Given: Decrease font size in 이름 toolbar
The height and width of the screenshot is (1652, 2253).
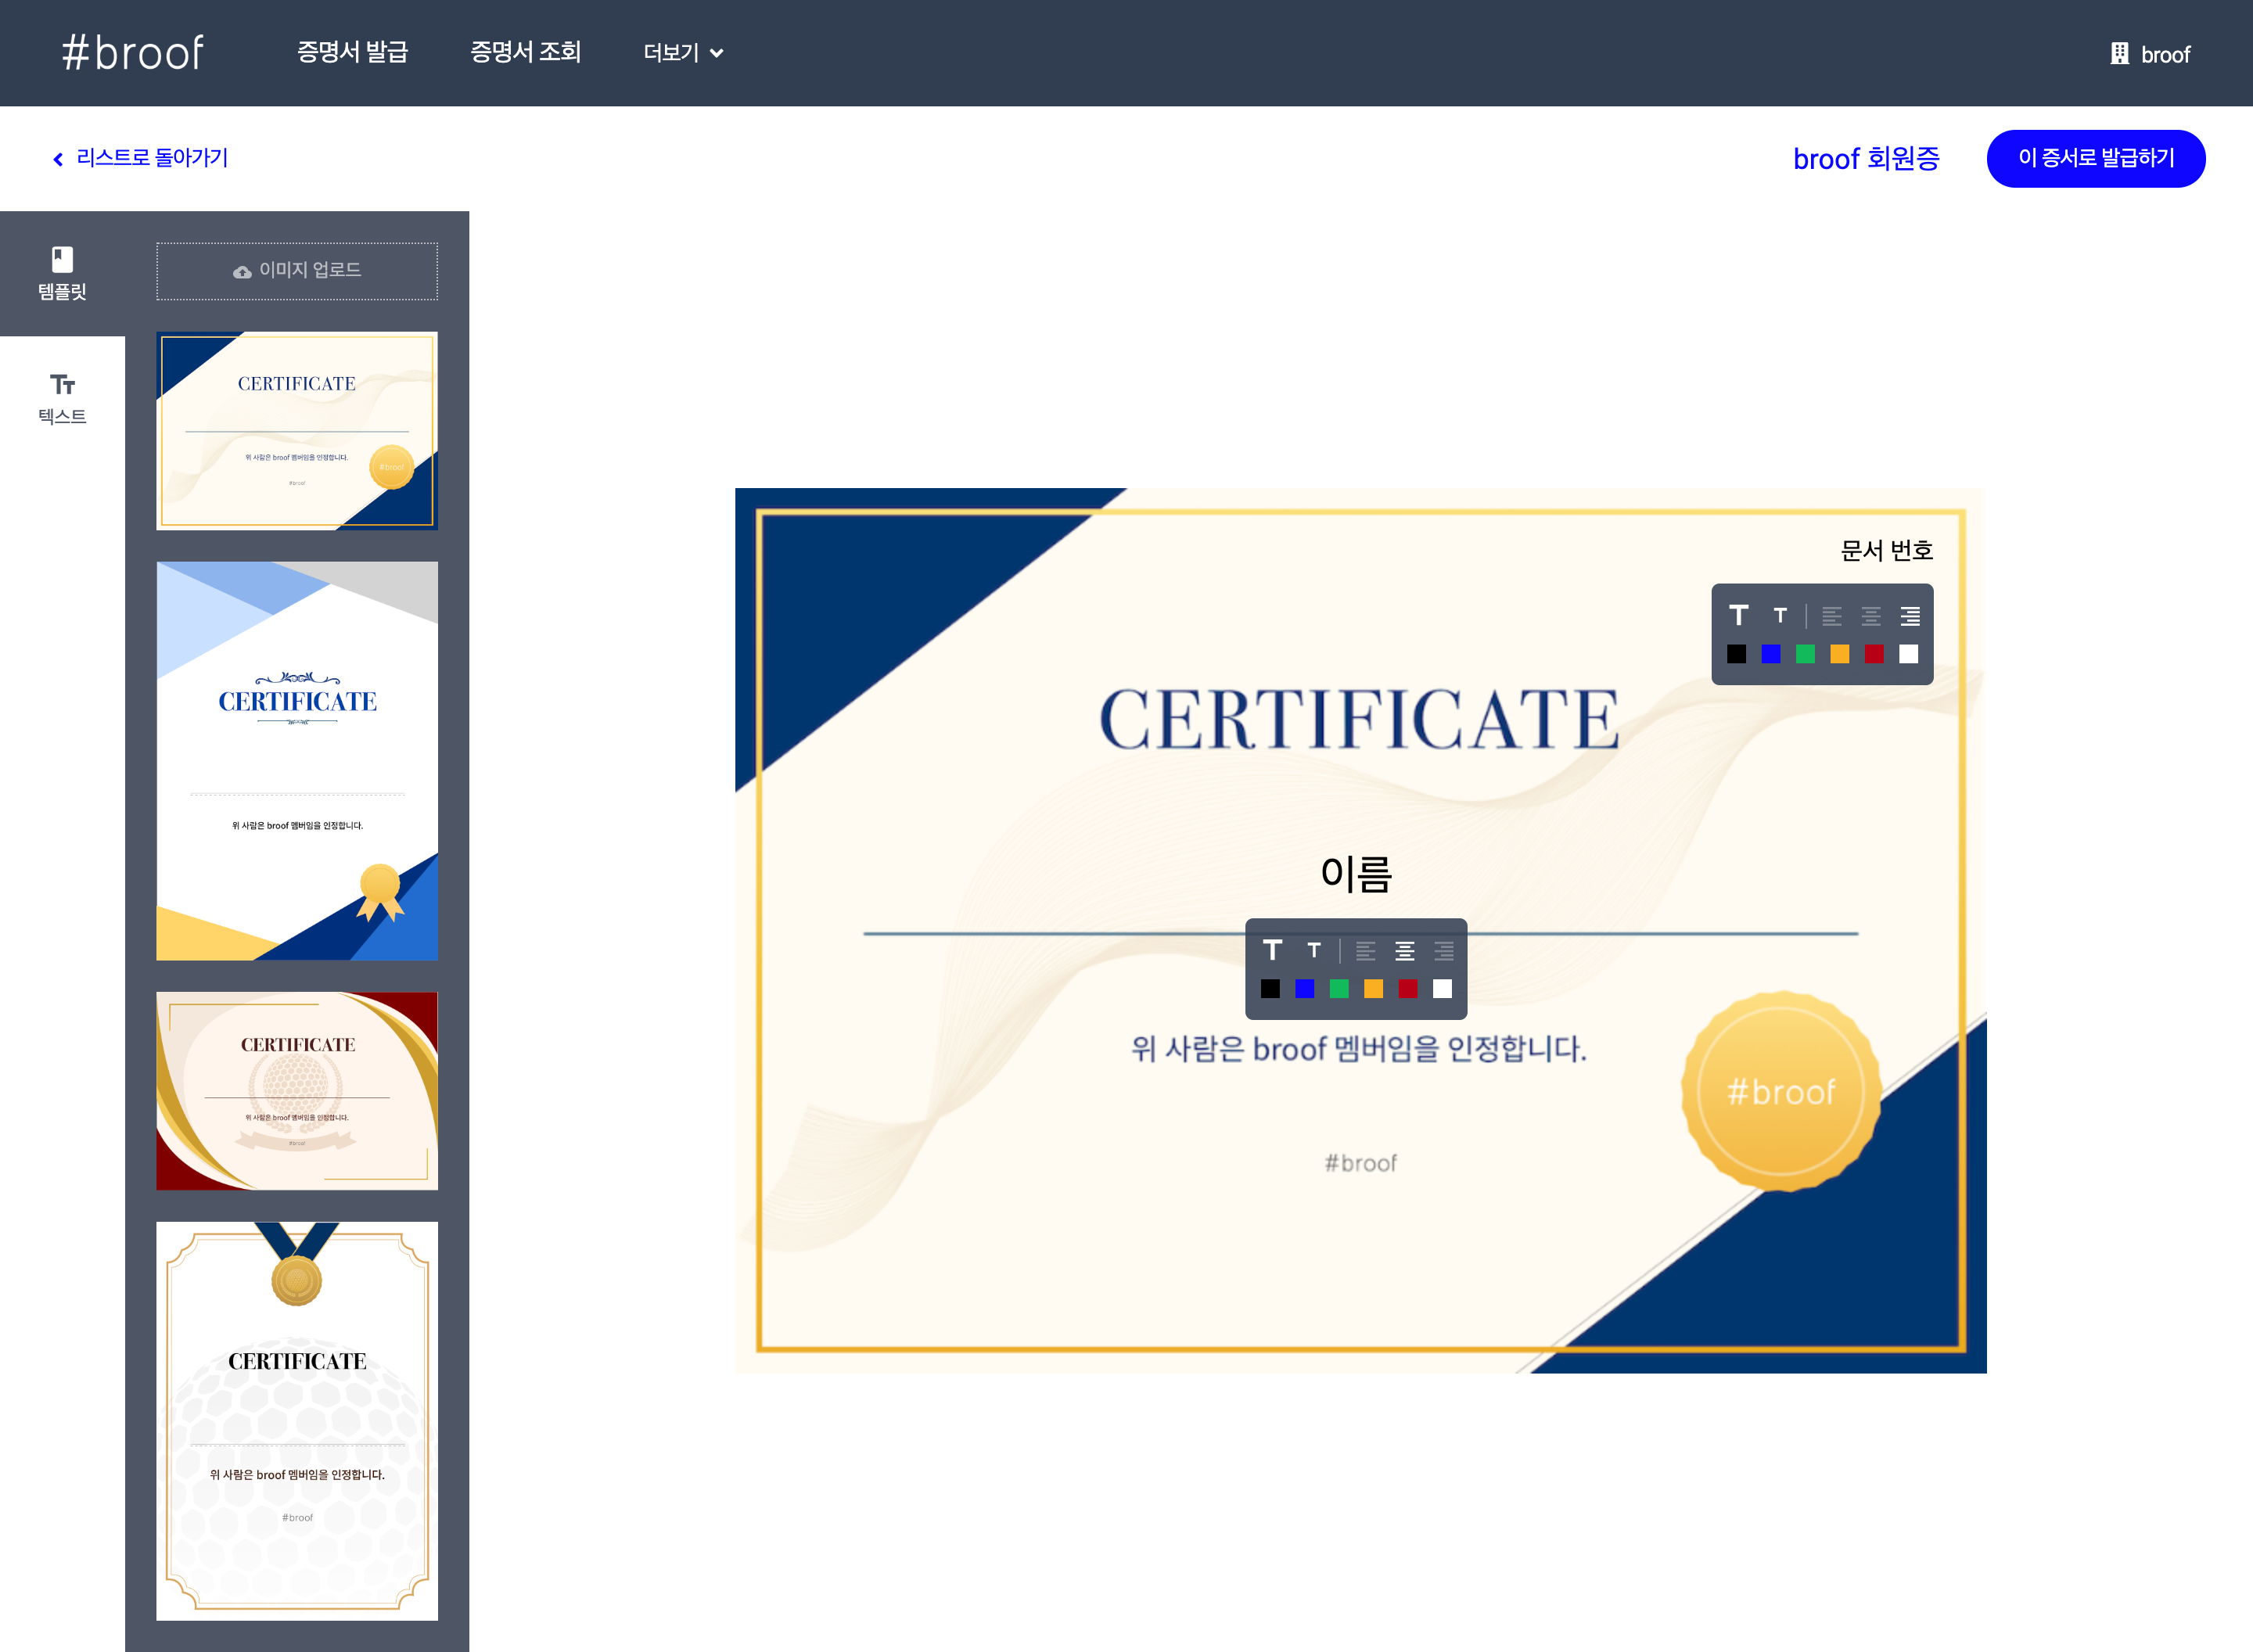Looking at the screenshot, I should click(1314, 950).
